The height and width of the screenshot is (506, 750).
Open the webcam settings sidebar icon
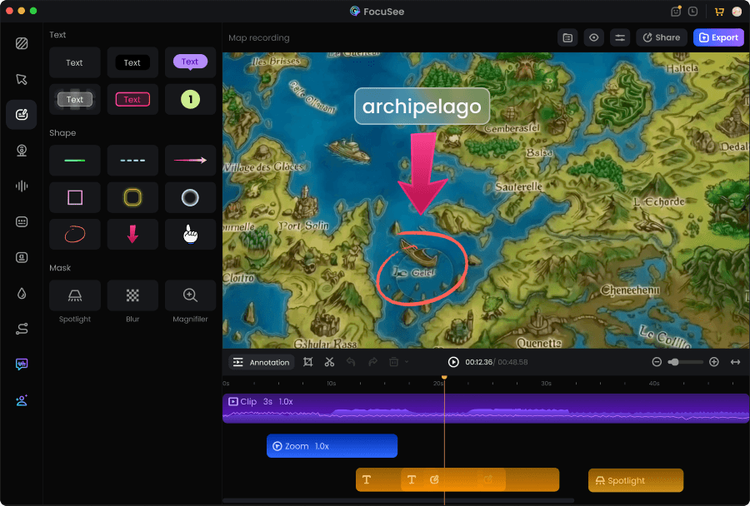pyautogui.click(x=22, y=151)
